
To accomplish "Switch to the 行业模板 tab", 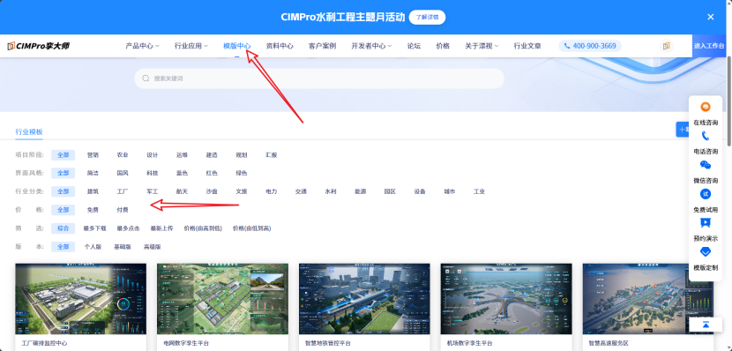I will 29,132.
